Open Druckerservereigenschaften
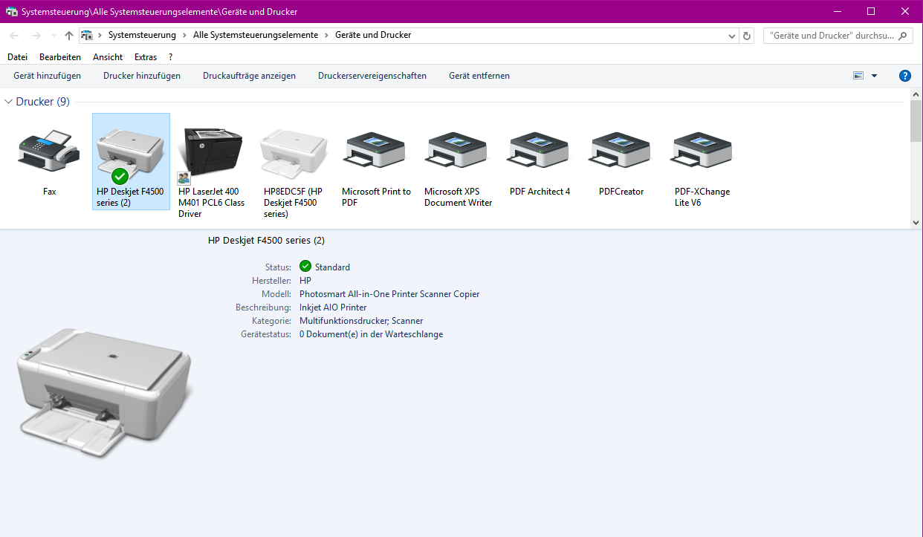This screenshot has height=537, width=923. click(372, 76)
